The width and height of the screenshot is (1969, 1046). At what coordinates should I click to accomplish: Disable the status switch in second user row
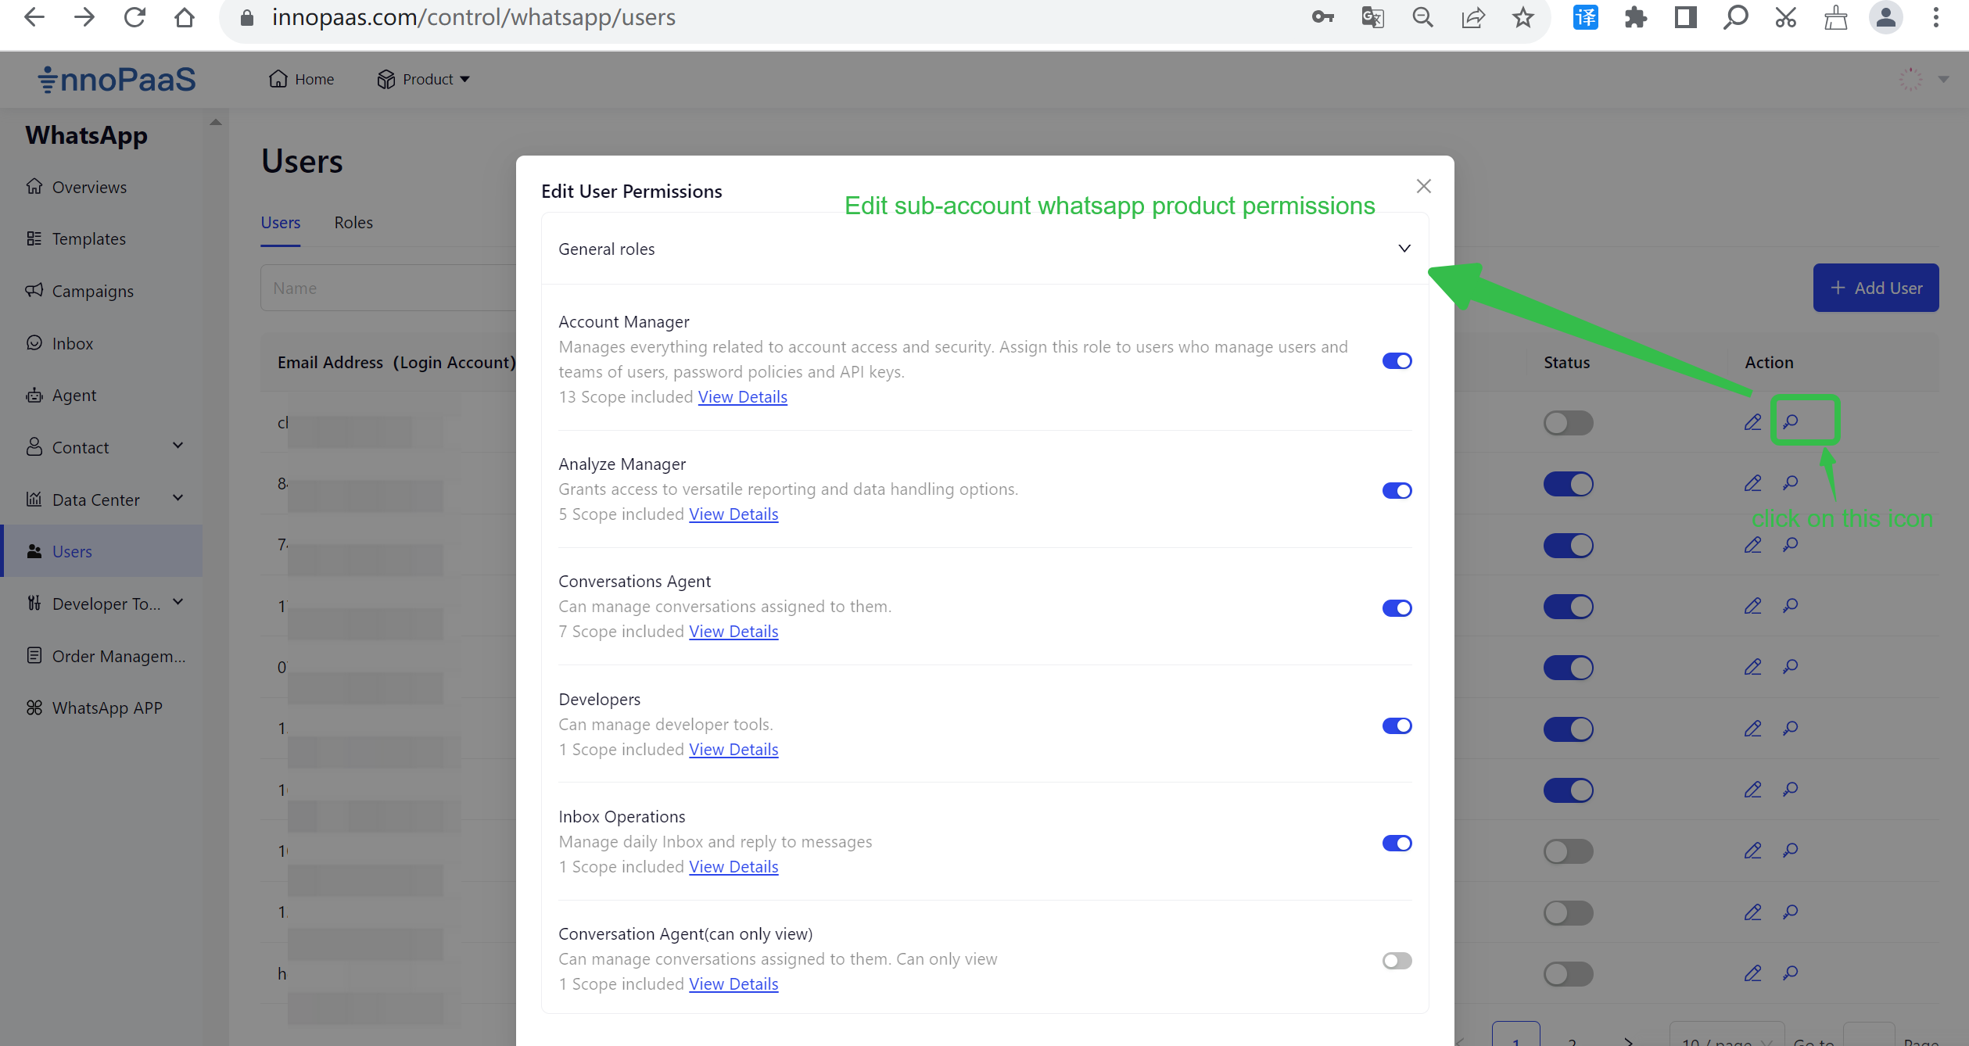tap(1568, 484)
